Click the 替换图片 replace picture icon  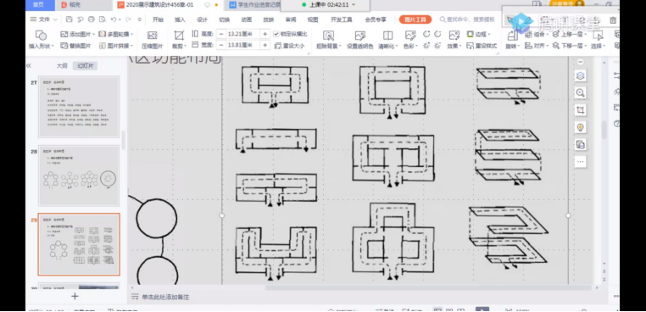click(x=75, y=46)
